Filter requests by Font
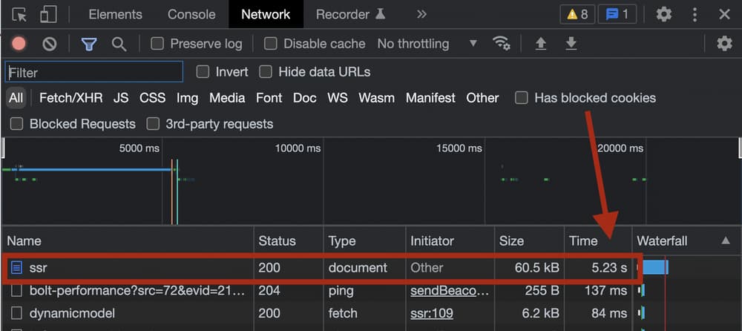 269,98
